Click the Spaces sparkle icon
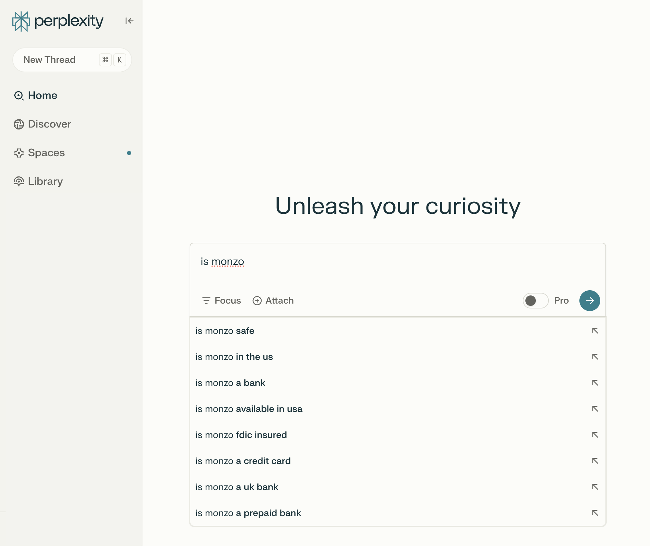 tap(19, 153)
